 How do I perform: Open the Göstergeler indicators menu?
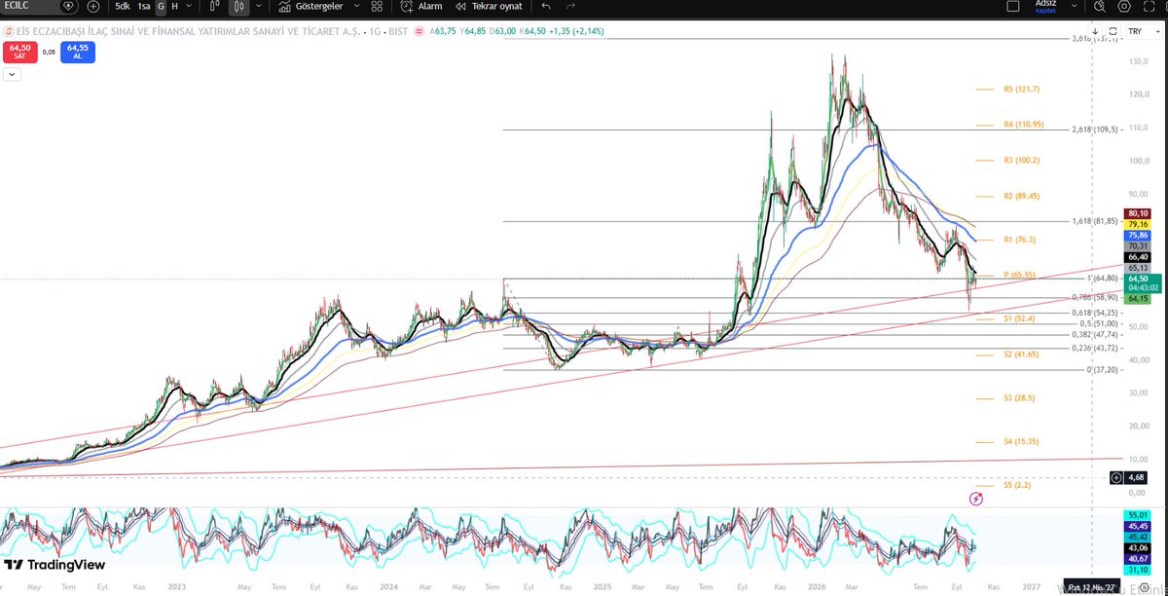click(310, 6)
